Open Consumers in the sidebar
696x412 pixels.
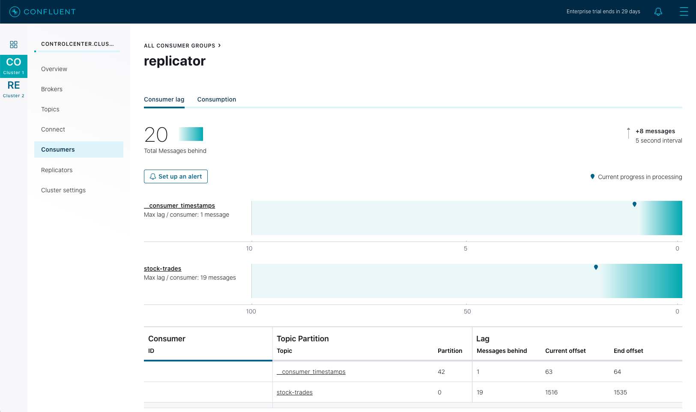tap(79, 149)
